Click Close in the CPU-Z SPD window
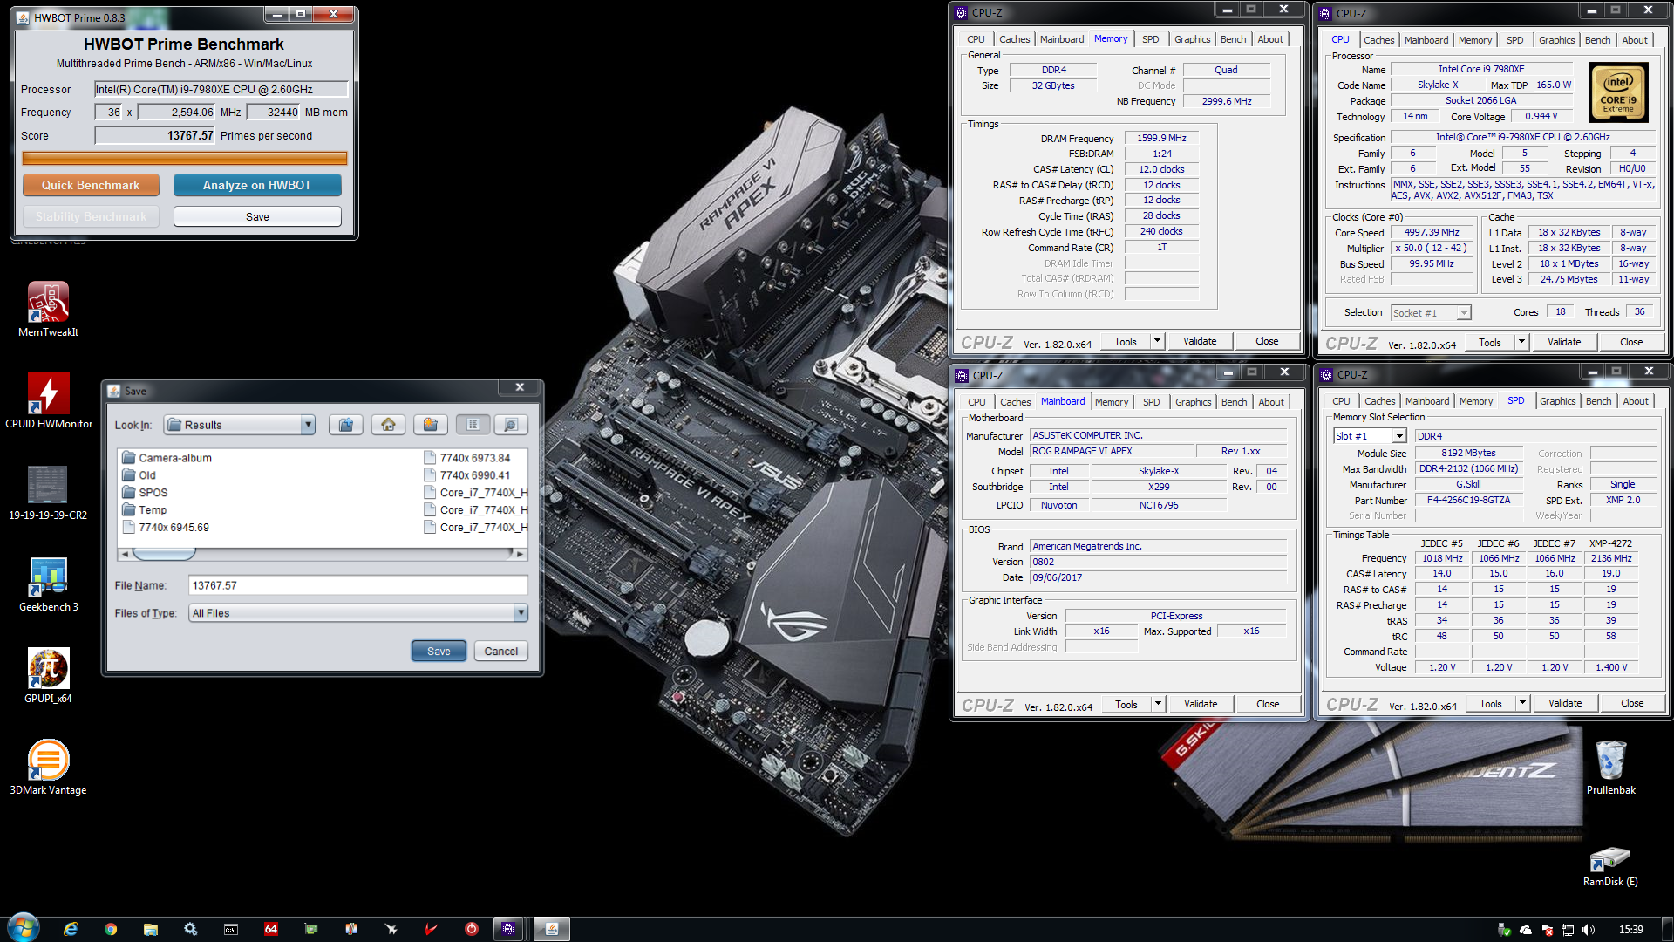This screenshot has width=1674, height=942. [1632, 703]
